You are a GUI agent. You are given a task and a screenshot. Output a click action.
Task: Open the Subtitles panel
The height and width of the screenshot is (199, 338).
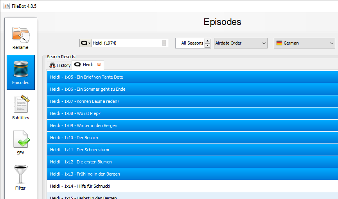pyautogui.click(x=20, y=108)
